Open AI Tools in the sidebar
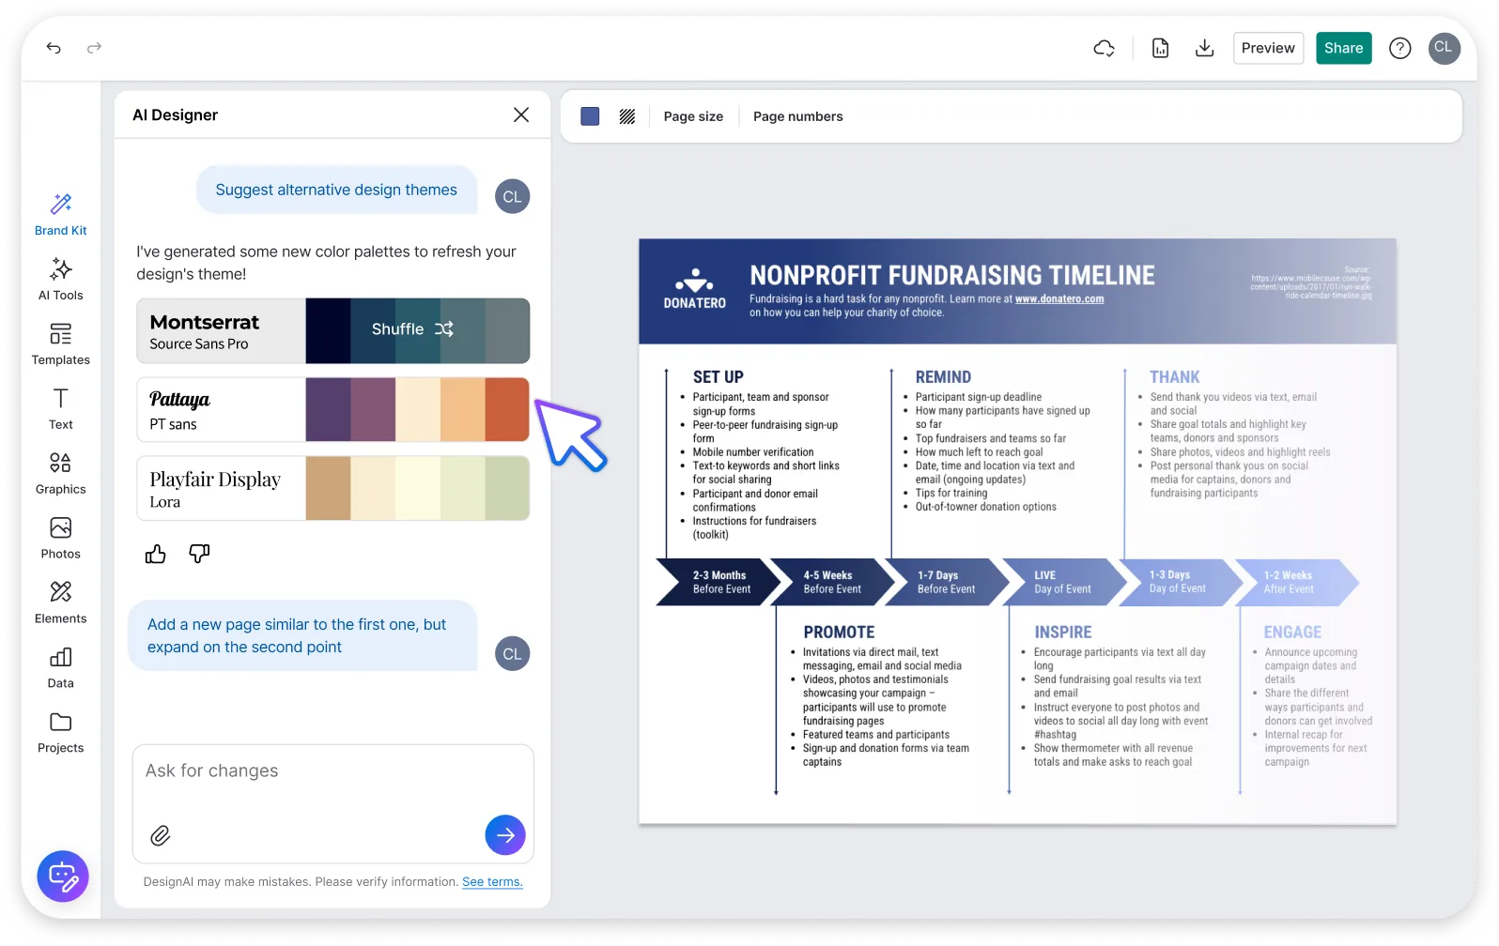 coord(61,280)
